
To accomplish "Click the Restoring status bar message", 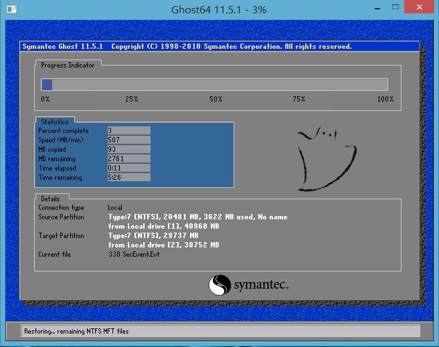I will tap(76, 331).
